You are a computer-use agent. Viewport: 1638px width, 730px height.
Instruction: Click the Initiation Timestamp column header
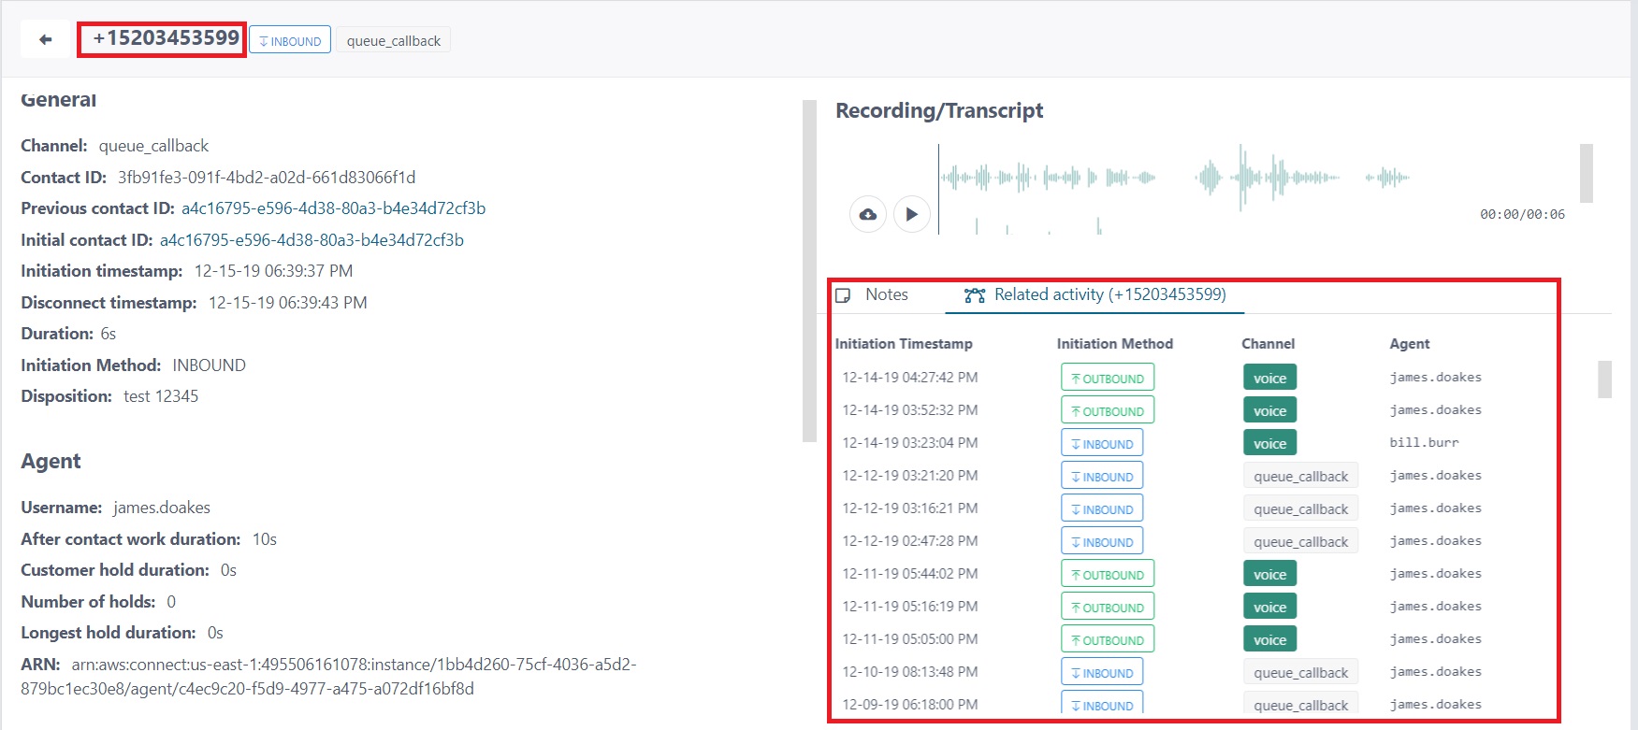[904, 344]
